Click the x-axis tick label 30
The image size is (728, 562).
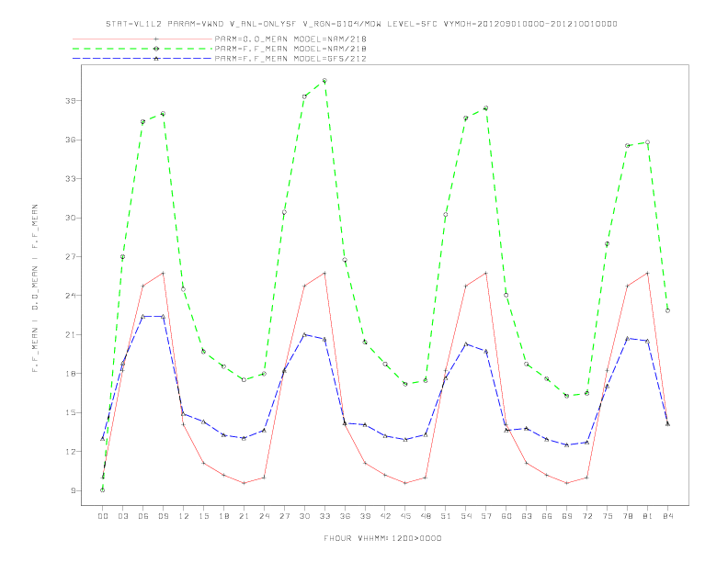pos(304,516)
